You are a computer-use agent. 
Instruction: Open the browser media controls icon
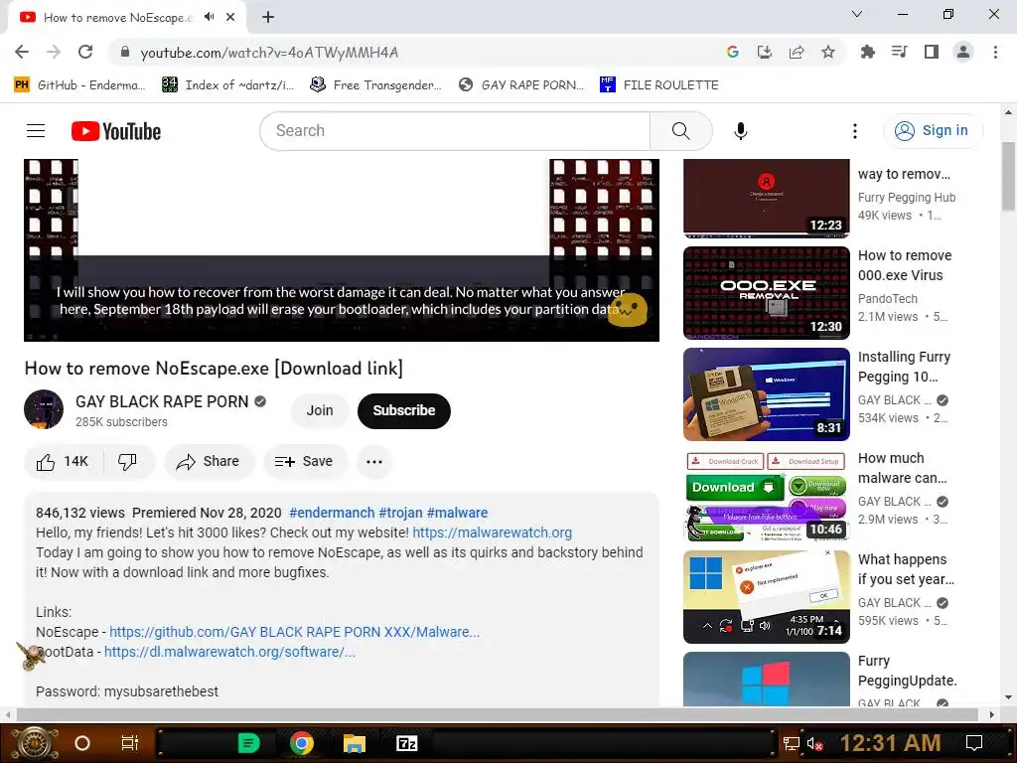coord(899,52)
